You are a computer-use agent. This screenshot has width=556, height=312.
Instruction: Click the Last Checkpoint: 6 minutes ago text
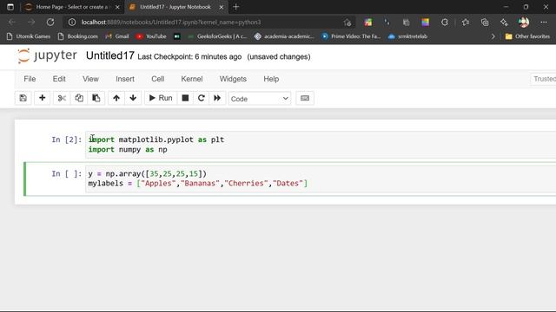coord(189,56)
